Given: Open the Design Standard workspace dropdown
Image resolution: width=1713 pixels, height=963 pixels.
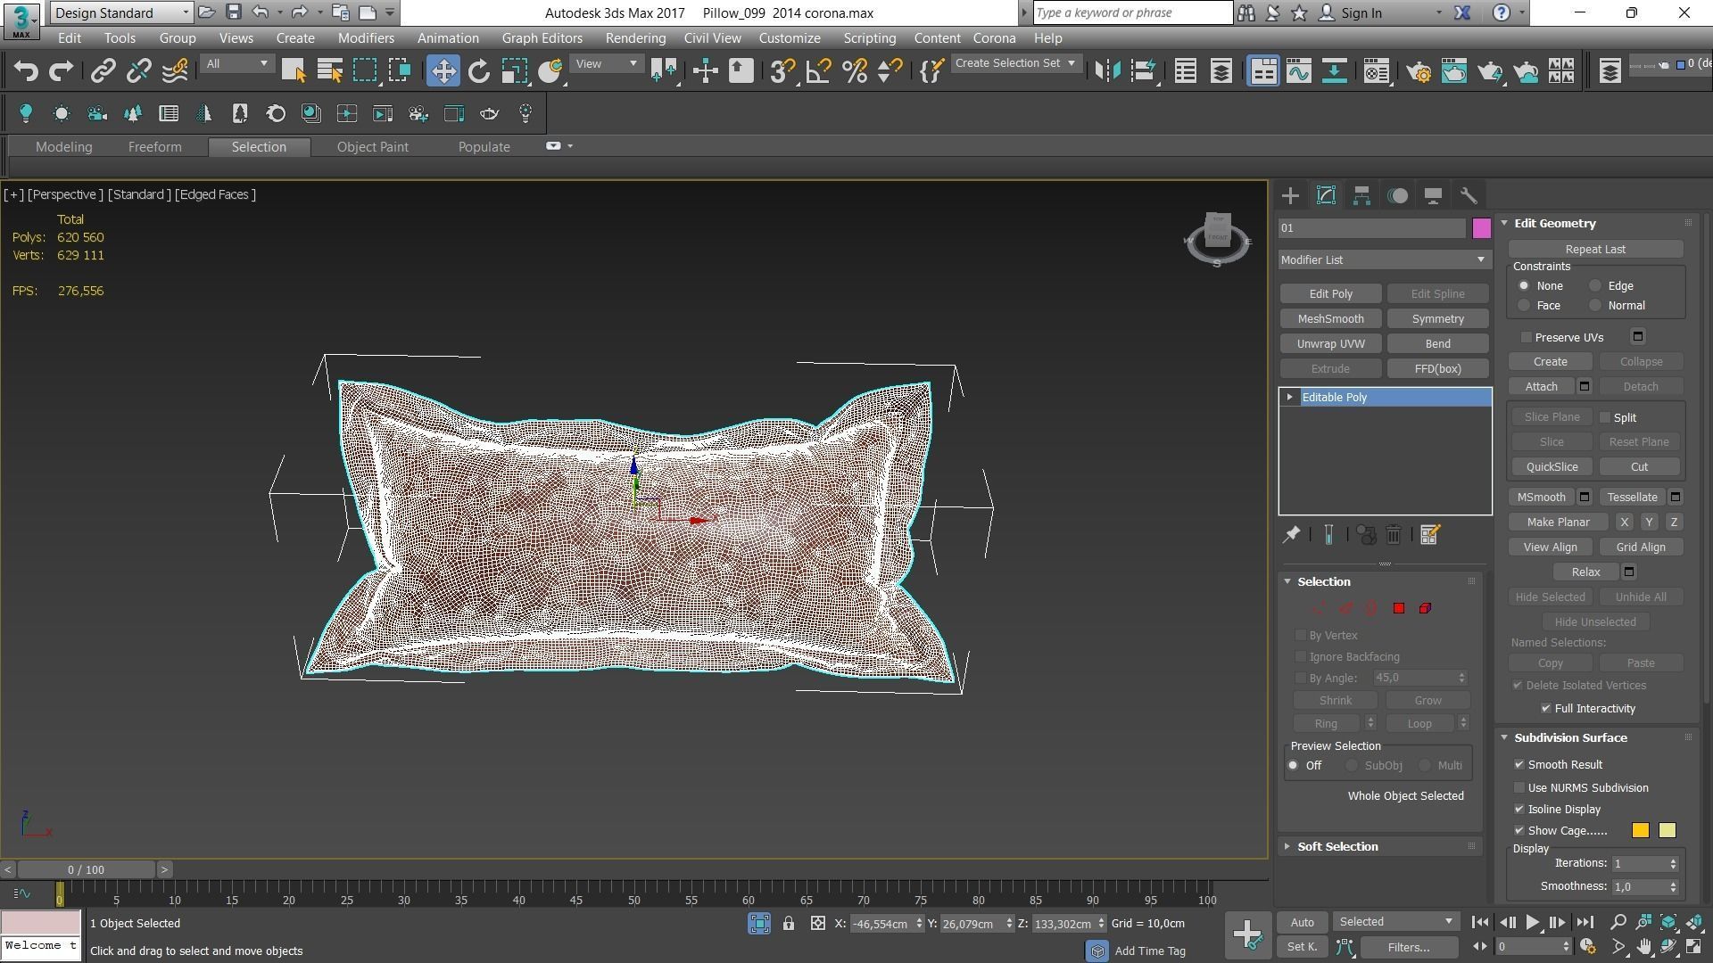Looking at the screenshot, I should tap(121, 12).
